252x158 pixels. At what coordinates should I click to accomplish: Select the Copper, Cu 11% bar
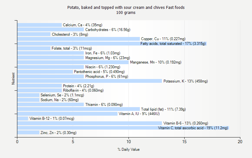[78, 39]
